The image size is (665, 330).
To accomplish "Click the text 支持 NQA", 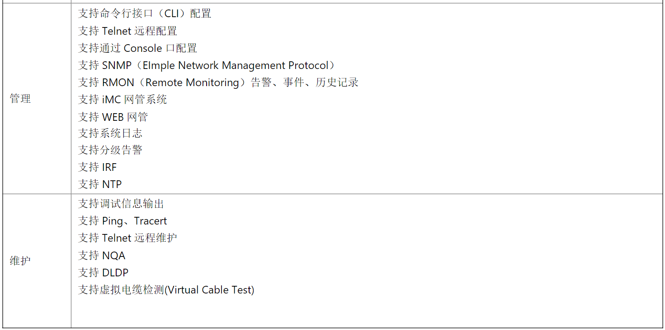I will 102,255.
